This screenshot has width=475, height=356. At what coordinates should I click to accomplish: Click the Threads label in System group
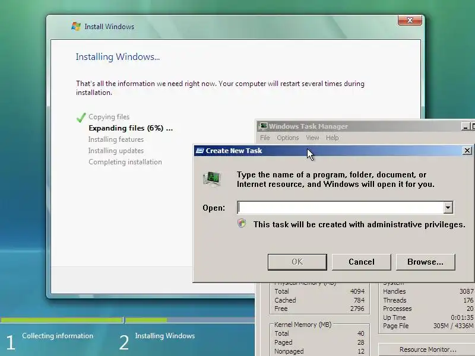pyautogui.click(x=394, y=300)
